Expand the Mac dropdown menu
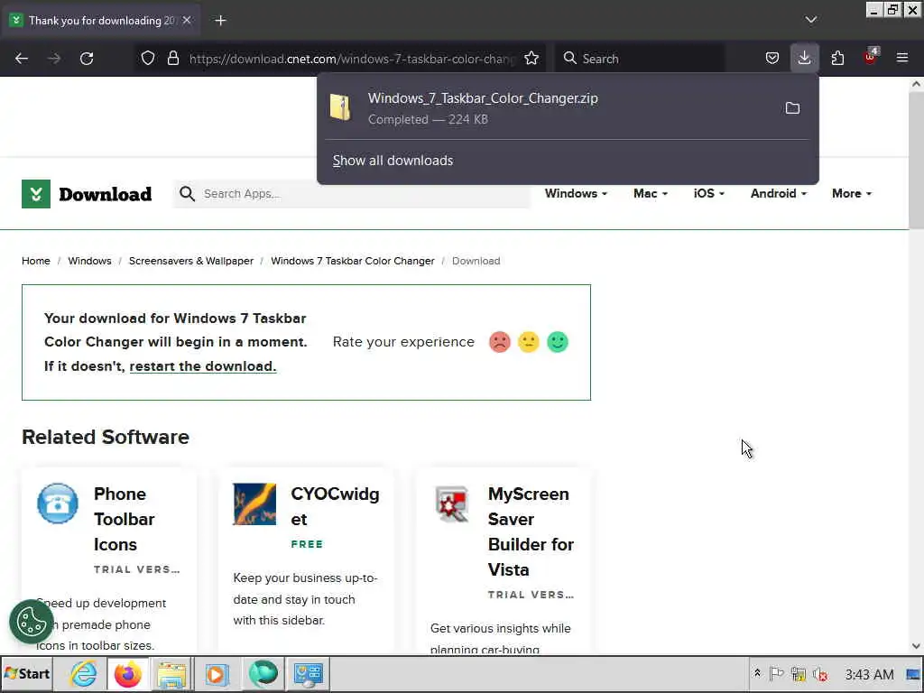 click(x=651, y=193)
